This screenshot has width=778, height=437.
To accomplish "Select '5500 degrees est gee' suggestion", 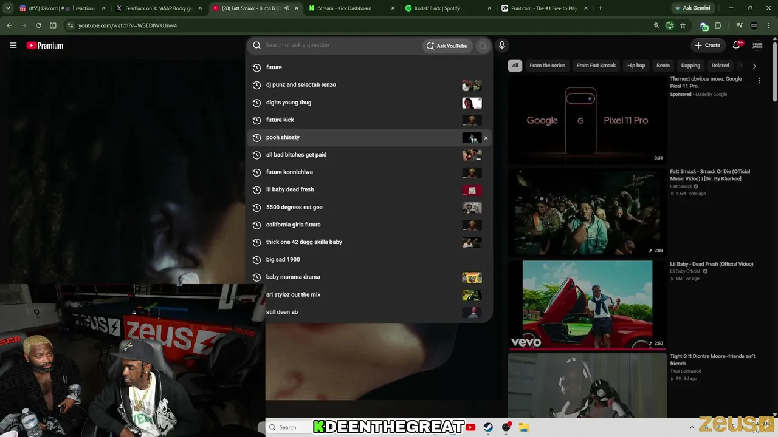I will coord(369,207).
